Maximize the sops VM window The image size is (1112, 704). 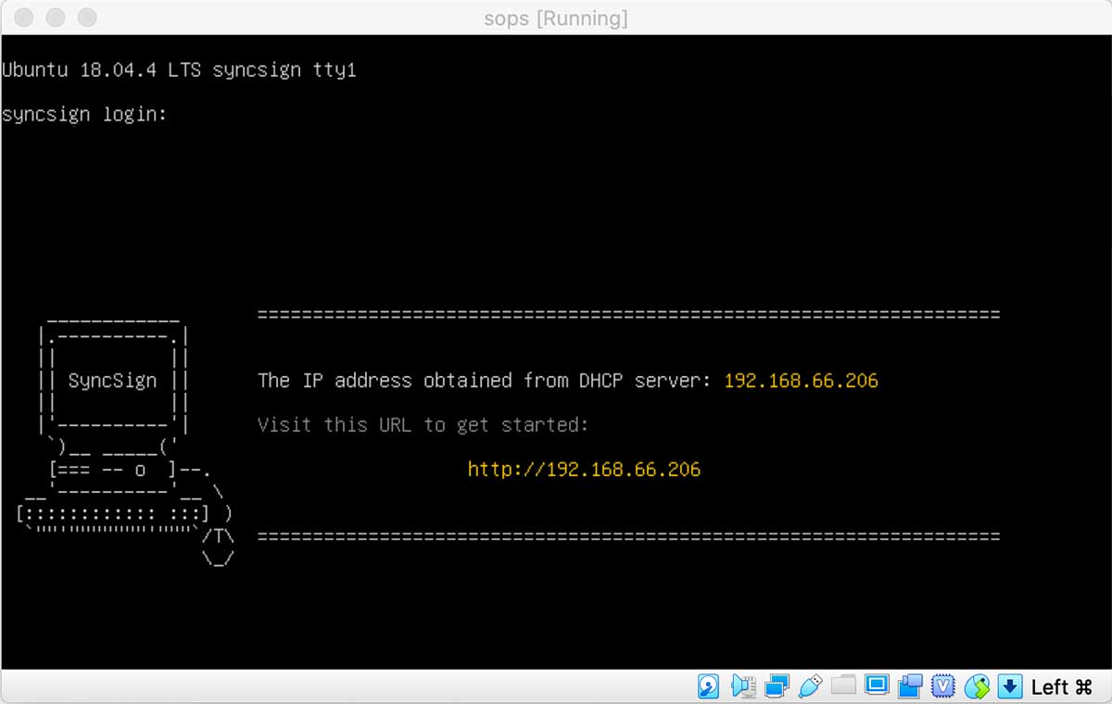[86, 18]
